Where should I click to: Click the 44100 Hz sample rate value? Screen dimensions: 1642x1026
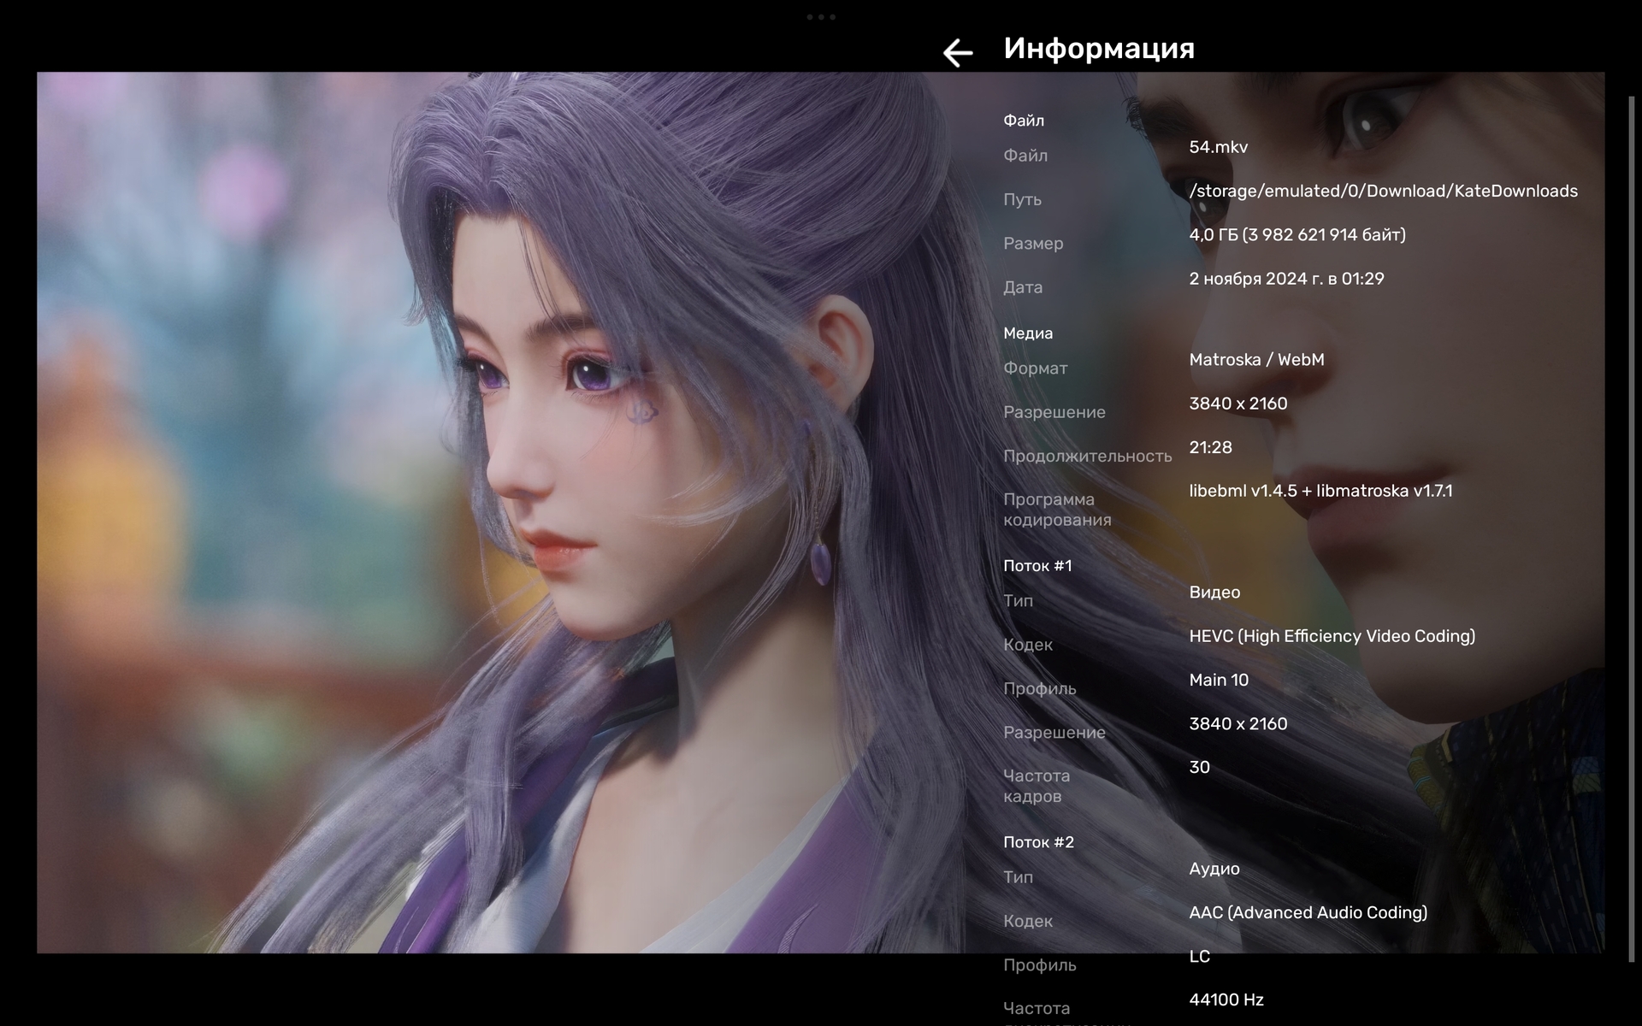[x=1226, y=999]
